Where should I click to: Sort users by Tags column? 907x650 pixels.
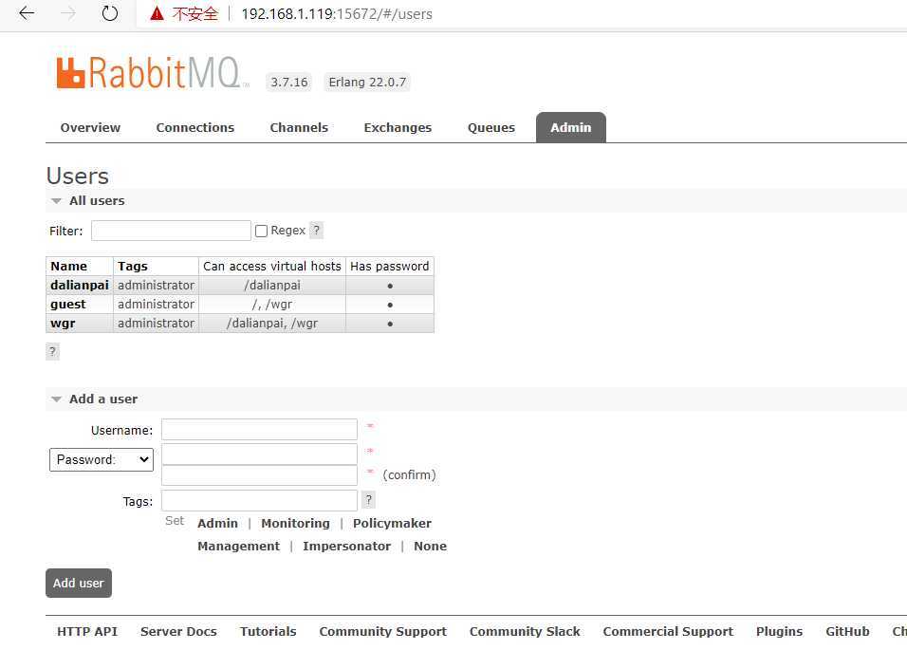(x=133, y=266)
